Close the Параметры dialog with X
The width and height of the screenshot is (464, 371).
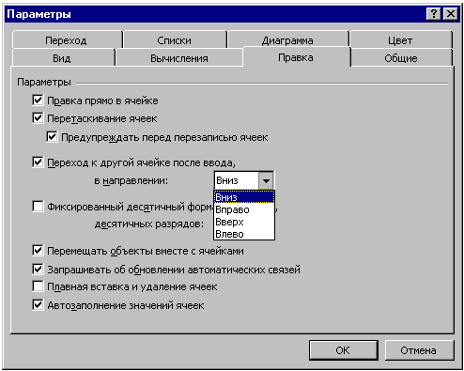click(x=451, y=14)
